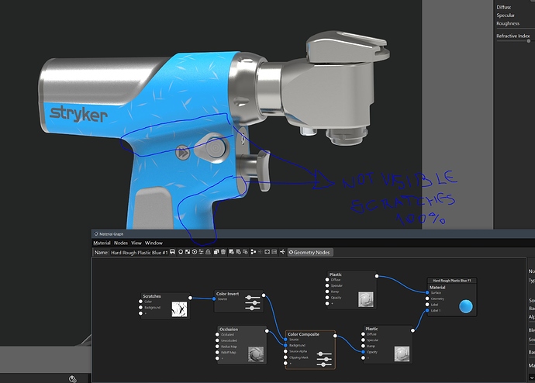This screenshot has height=383, width=535.
Task: Click the Diffuse label in properties panel
Action: (x=504, y=7)
